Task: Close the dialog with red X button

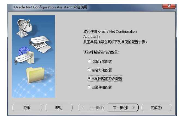Action: coord(169,6)
